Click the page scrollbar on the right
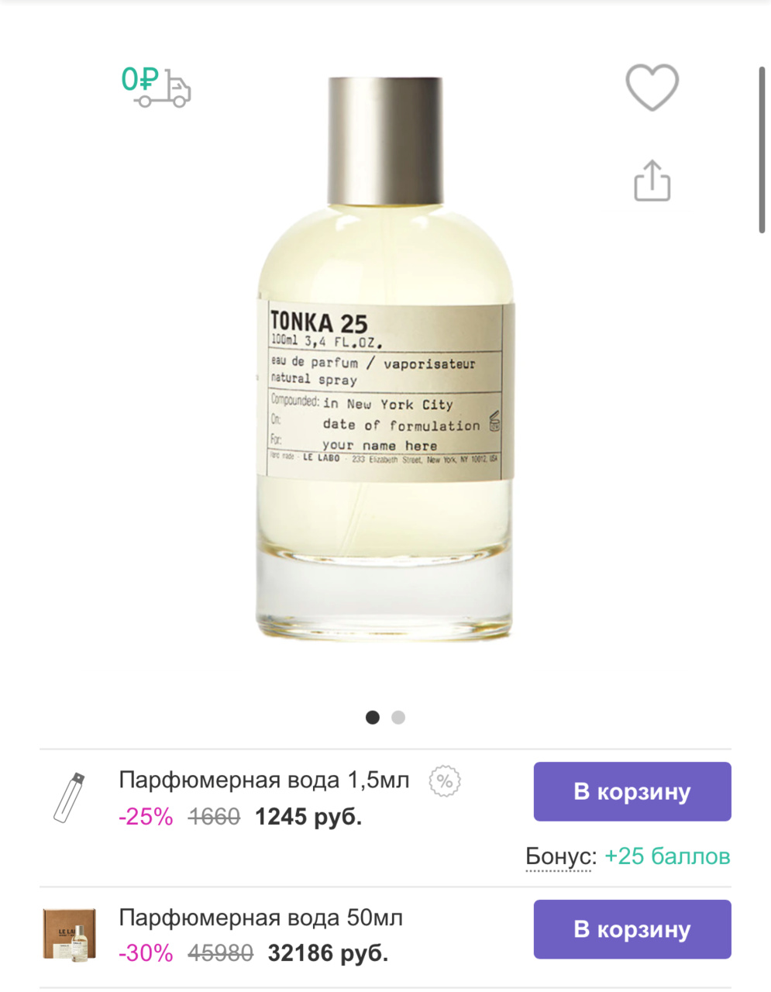Image resolution: width=771 pixels, height=992 pixels. pos(762,150)
